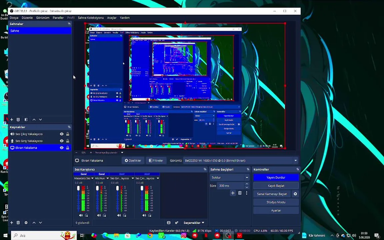Open Instagram from the taskbar

(183, 236)
